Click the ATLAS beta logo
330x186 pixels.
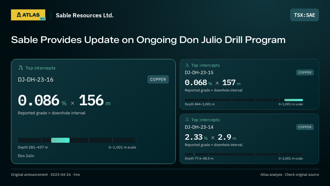coord(28,15)
